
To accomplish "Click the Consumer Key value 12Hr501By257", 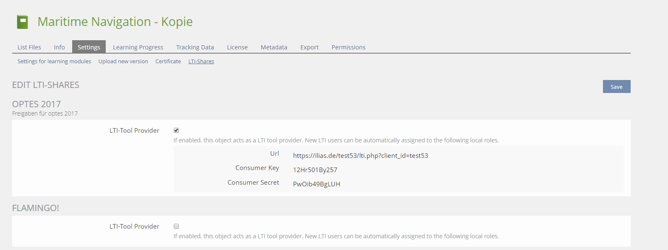I will pyautogui.click(x=315, y=170).
